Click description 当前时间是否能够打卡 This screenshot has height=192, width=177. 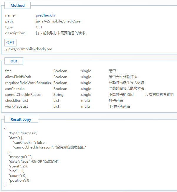click(x=126, y=89)
